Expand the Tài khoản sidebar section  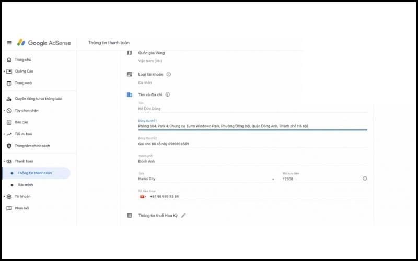click(x=4, y=197)
